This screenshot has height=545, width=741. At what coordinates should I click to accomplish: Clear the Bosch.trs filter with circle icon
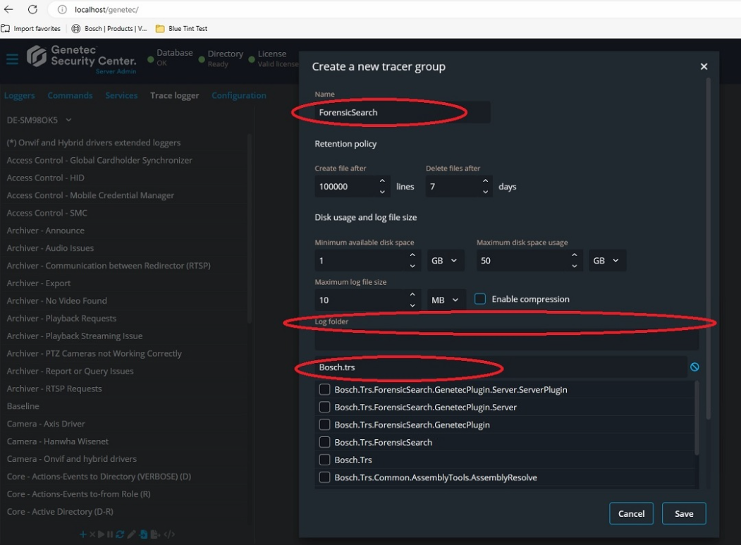click(694, 367)
